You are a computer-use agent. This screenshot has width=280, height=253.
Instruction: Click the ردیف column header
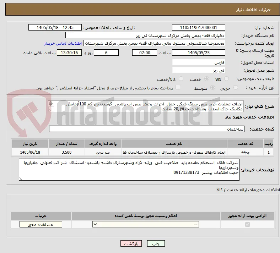click(269, 144)
